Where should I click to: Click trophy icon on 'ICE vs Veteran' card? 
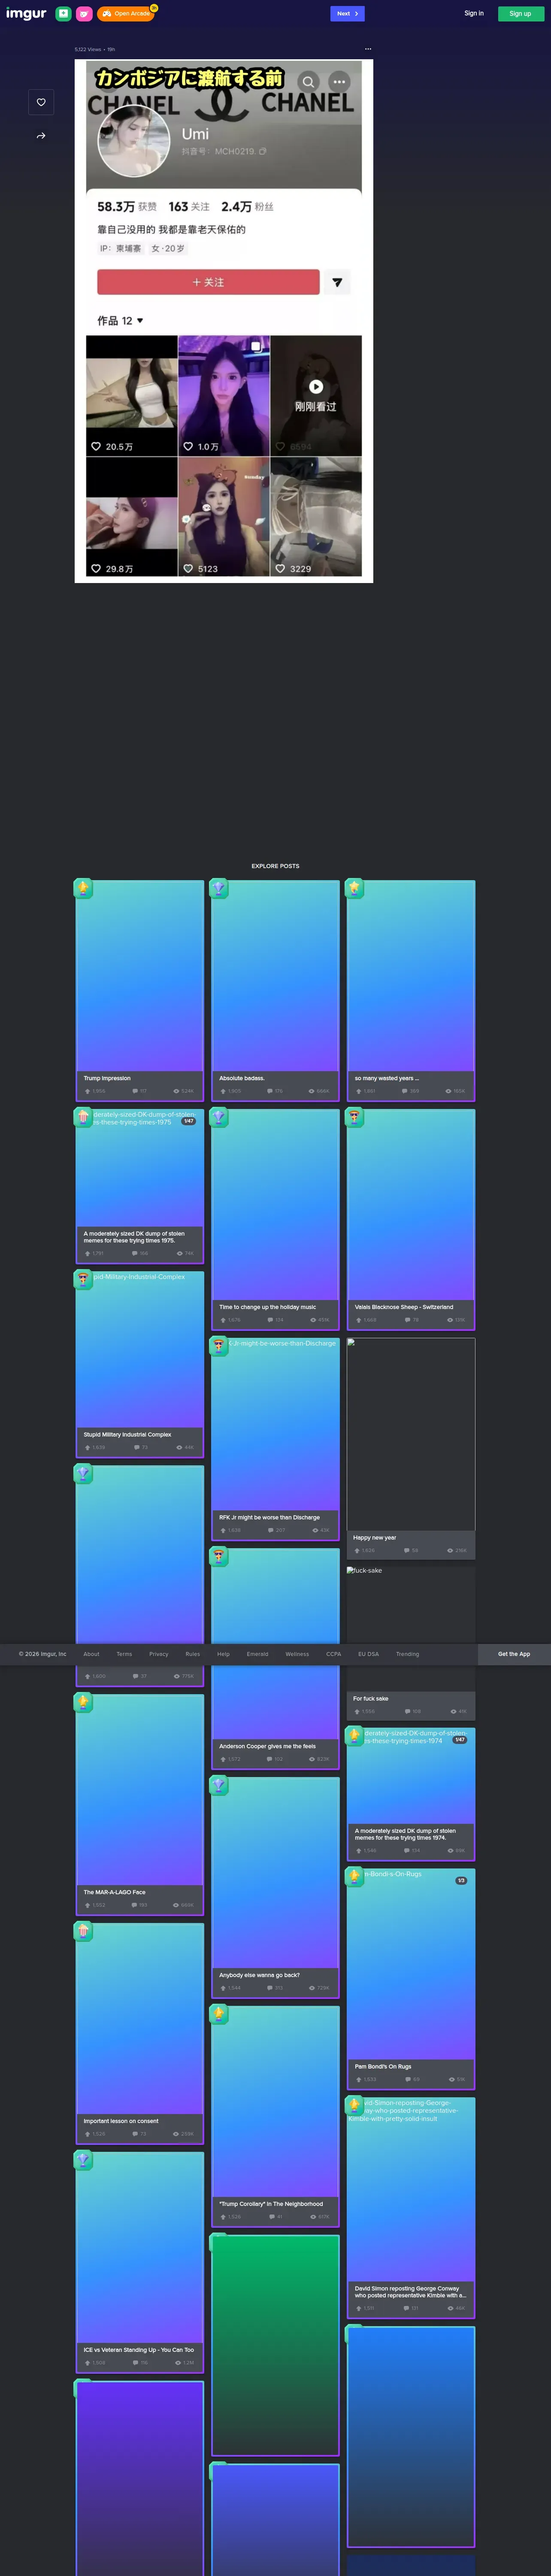click(83, 2160)
